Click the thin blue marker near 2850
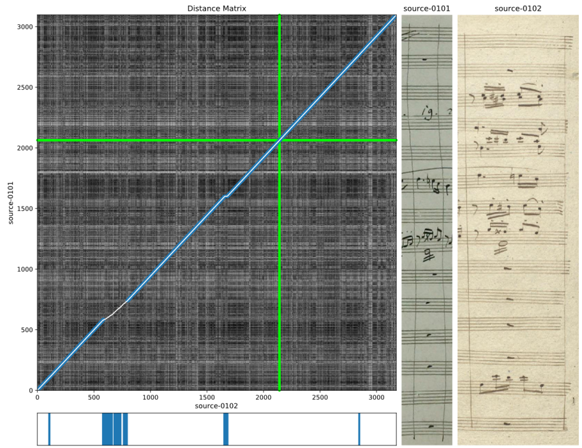The width and height of the screenshot is (582, 448). 359,429
